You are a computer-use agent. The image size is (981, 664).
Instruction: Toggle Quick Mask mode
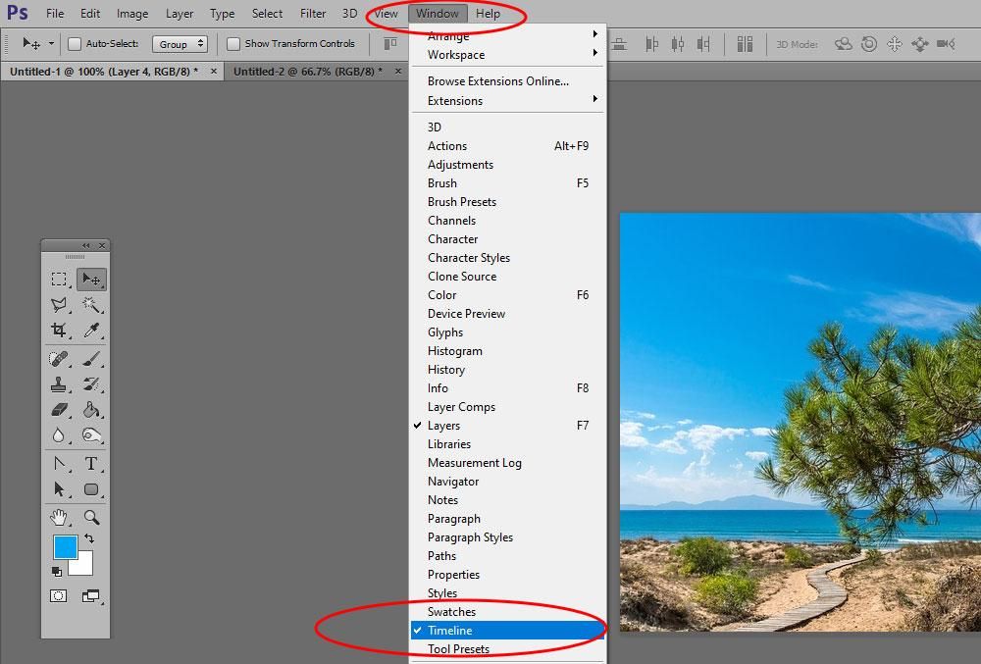pyautogui.click(x=58, y=596)
